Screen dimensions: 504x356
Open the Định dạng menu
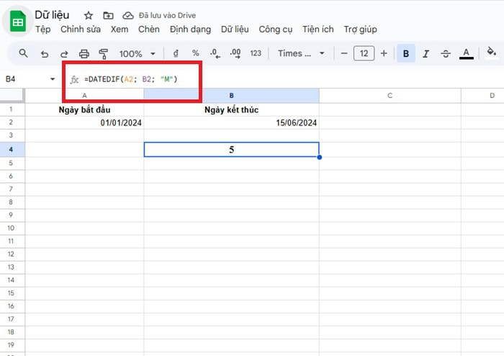tap(190, 30)
